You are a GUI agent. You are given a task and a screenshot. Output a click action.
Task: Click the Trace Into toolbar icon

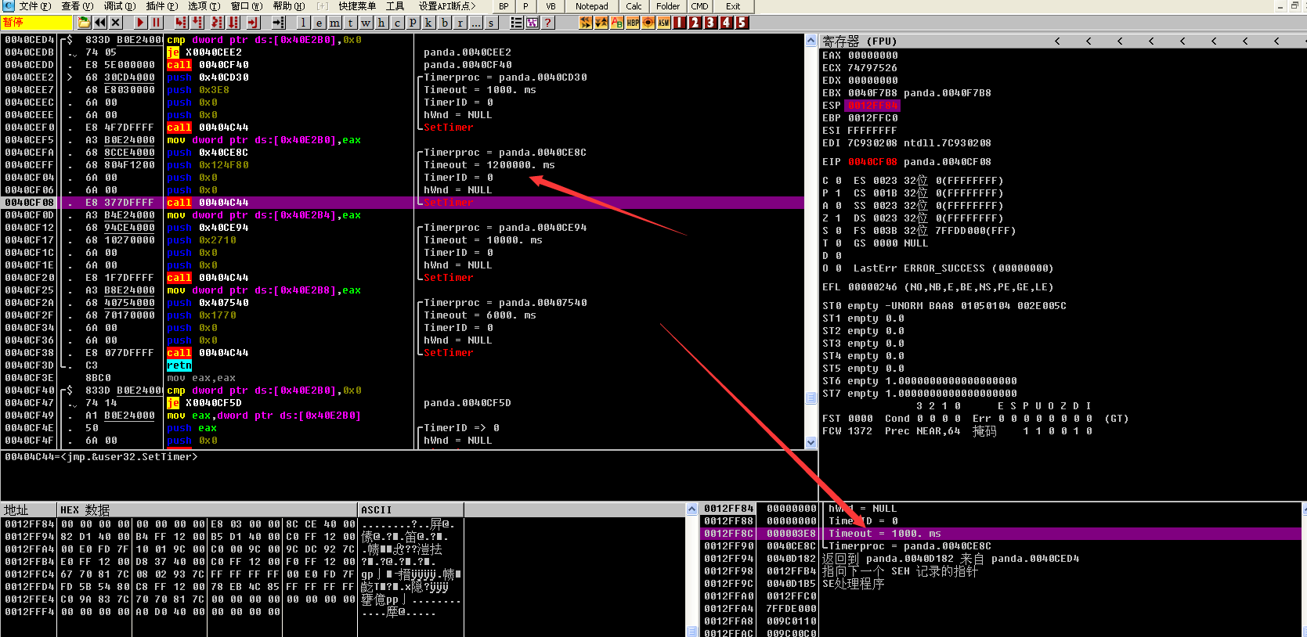(x=217, y=22)
